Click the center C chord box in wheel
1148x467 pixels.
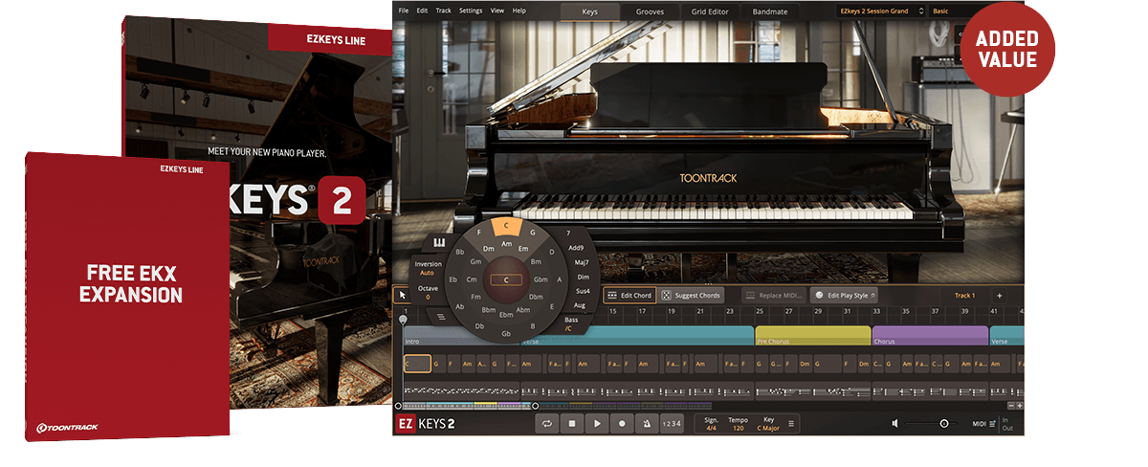(x=506, y=280)
